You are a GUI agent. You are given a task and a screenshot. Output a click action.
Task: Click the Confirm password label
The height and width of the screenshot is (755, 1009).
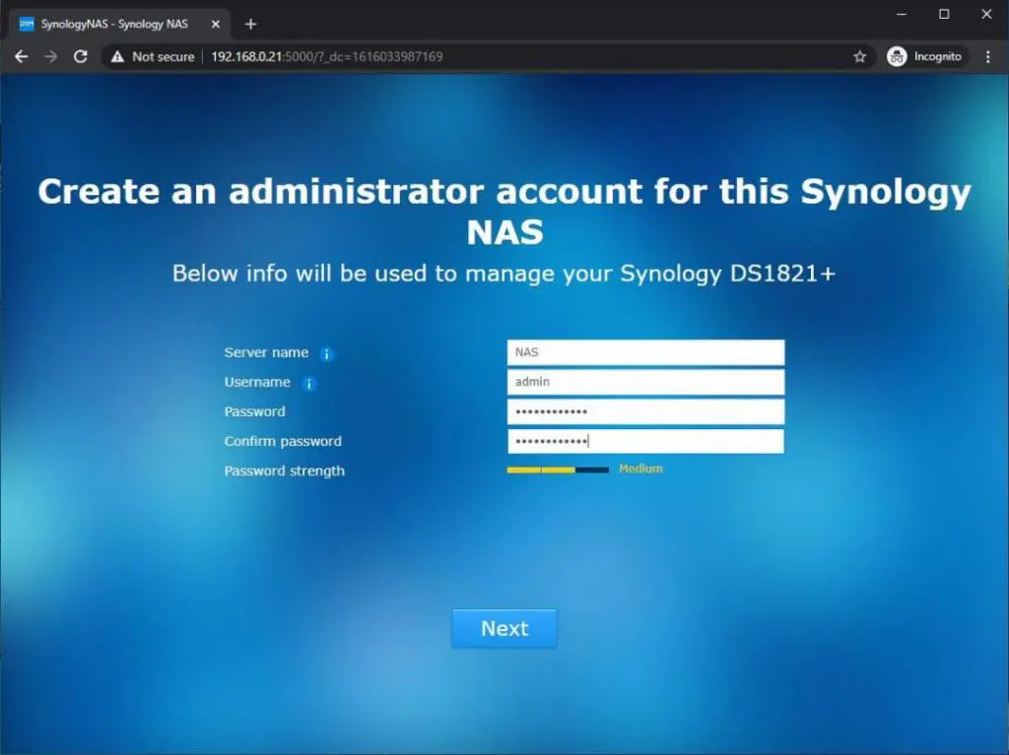283,441
